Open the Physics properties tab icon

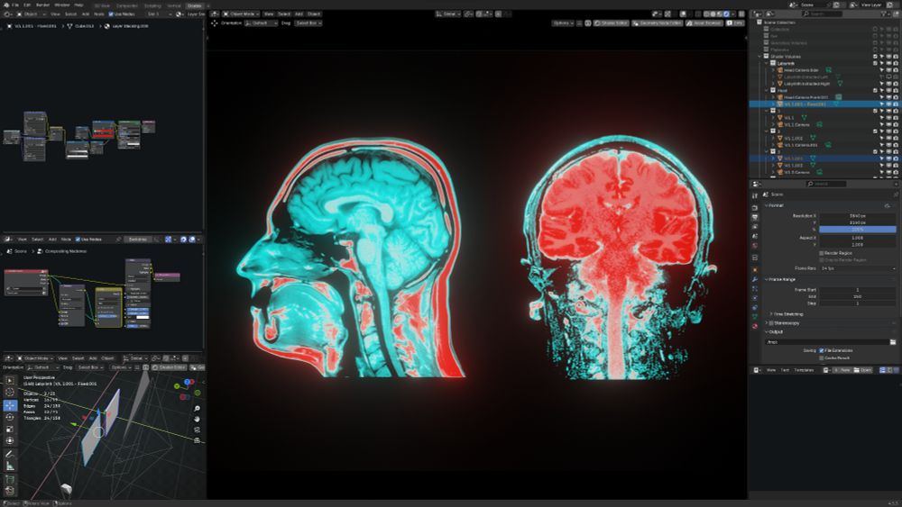click(x=755, y=298)
